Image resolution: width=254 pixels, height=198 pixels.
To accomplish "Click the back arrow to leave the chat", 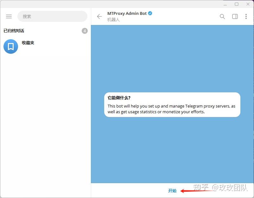I will [x=99, y=16].
